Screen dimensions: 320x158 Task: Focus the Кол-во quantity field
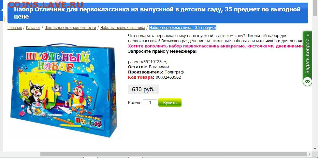tap(150, 103)
